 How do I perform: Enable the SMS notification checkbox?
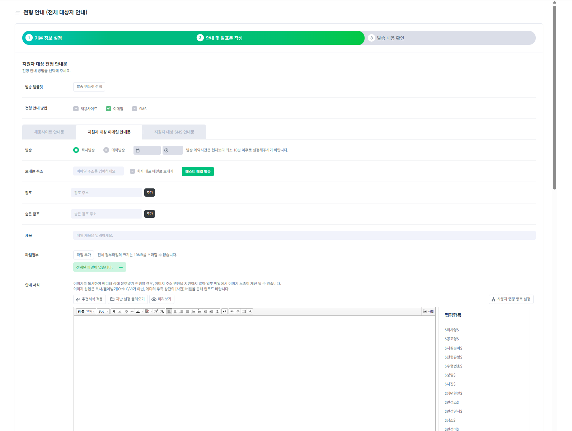pos(135,109)
